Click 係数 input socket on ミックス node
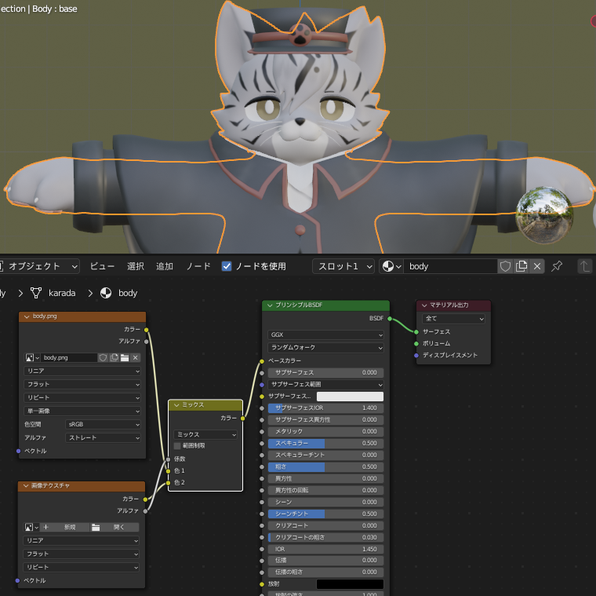Image resolution: width=596 pixels, height=596 pixels. [x=168, y=459]
